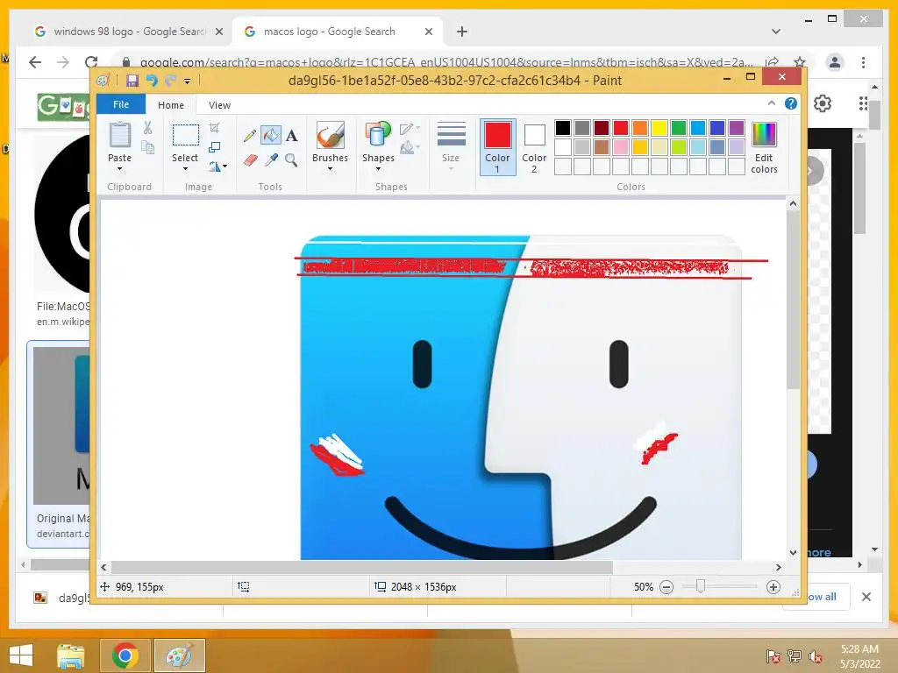Click the bookmark star in Chrome address bar
Image resolution: width=898 pixels, height=673 pixels.
tap(800, 62)
